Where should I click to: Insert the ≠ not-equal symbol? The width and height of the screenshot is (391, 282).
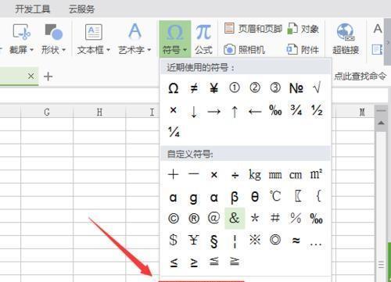click(194, 88)
